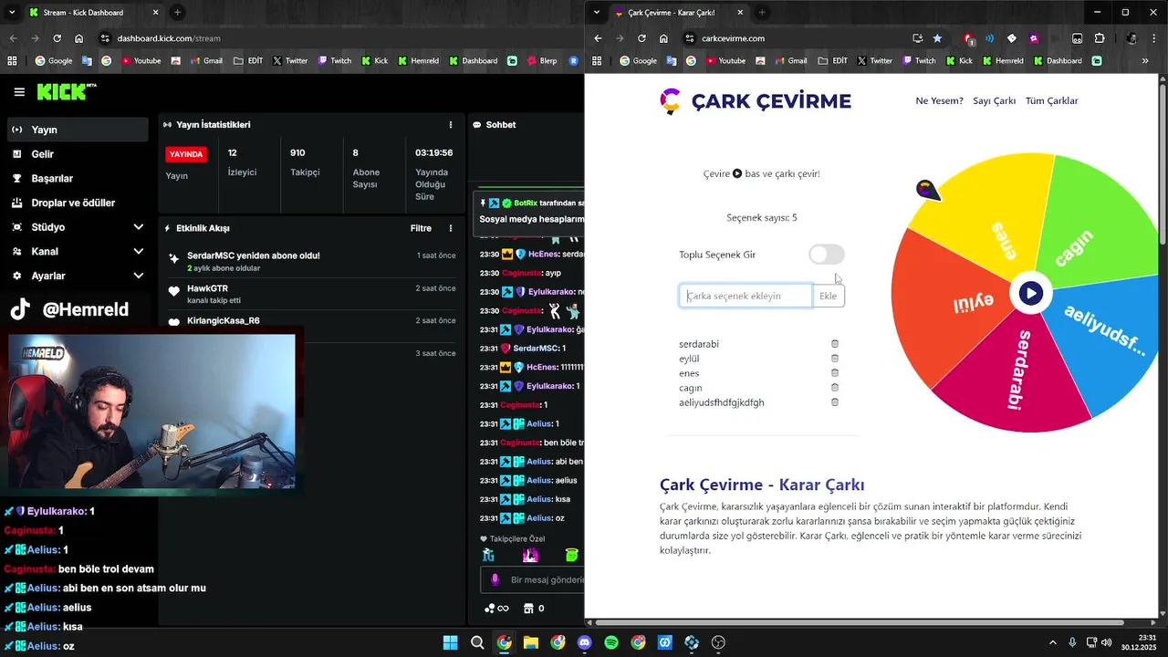Image resolution: width=1168 pixels, height=657 pixels.
Task: Open Discord from the taskbar
Action: coord(585,642)
